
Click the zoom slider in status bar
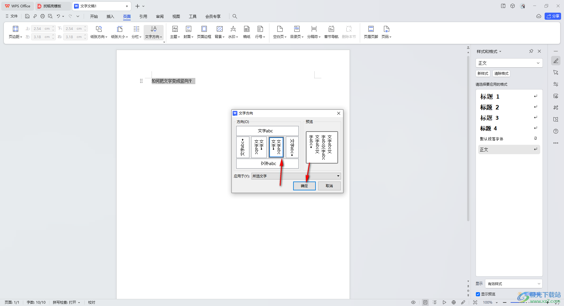[526, 302]
